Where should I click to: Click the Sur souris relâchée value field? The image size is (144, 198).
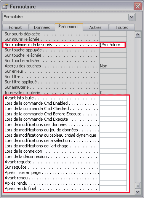[113, 39]
